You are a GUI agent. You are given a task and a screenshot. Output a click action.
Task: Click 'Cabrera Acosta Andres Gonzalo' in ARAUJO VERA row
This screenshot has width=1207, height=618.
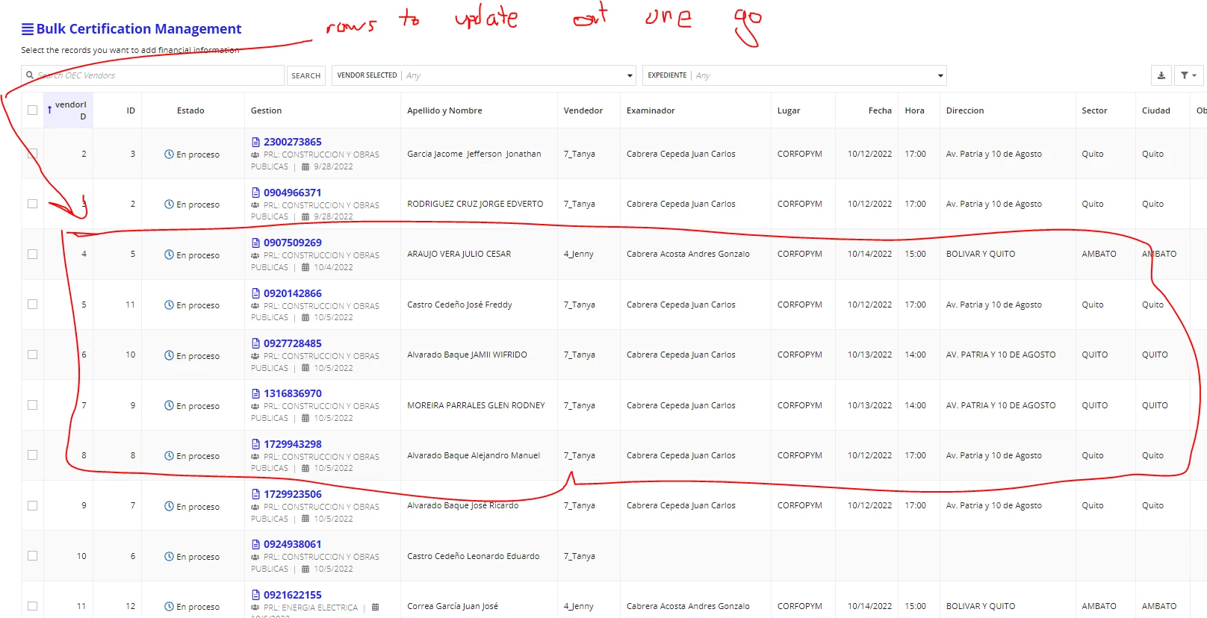click(688, 254)
